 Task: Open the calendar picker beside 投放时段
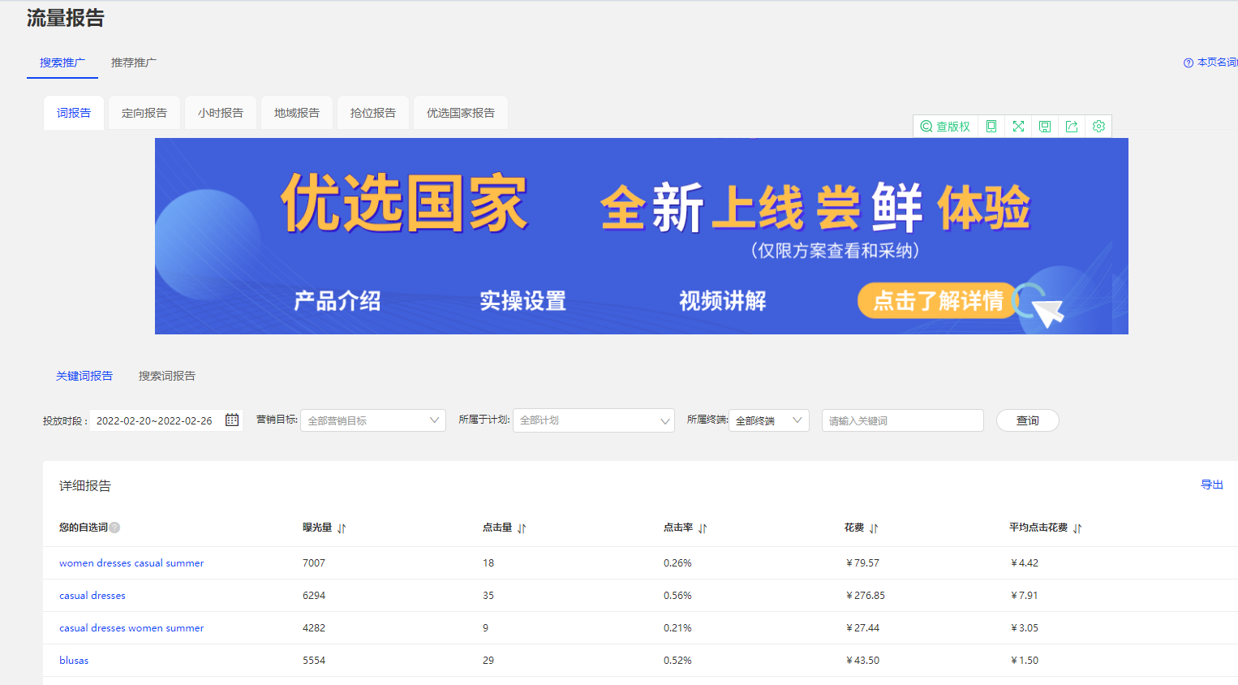[231, 420]
